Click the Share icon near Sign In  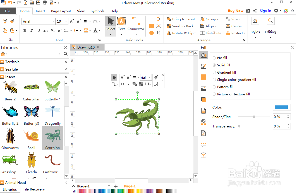pyautogui.click(x=255, y=11)
